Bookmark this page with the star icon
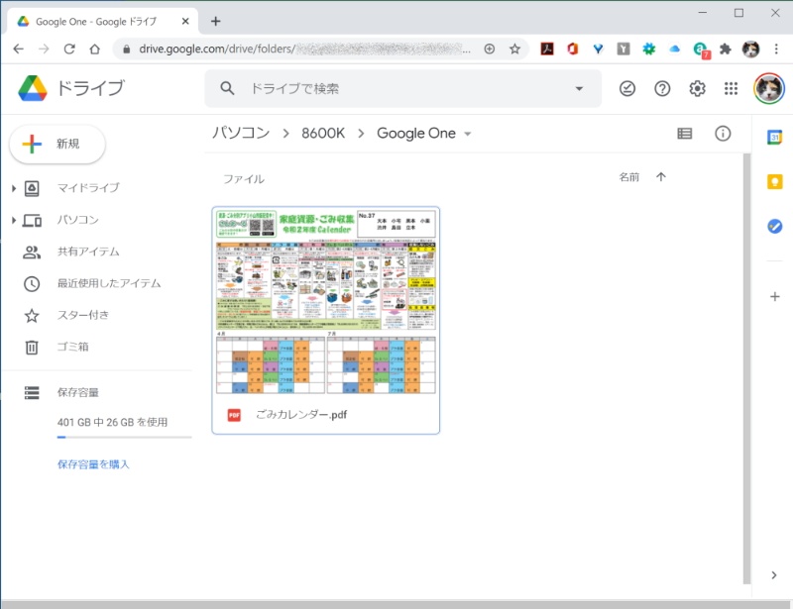This screenshot has height=609, width=793. tap(514, 48)
